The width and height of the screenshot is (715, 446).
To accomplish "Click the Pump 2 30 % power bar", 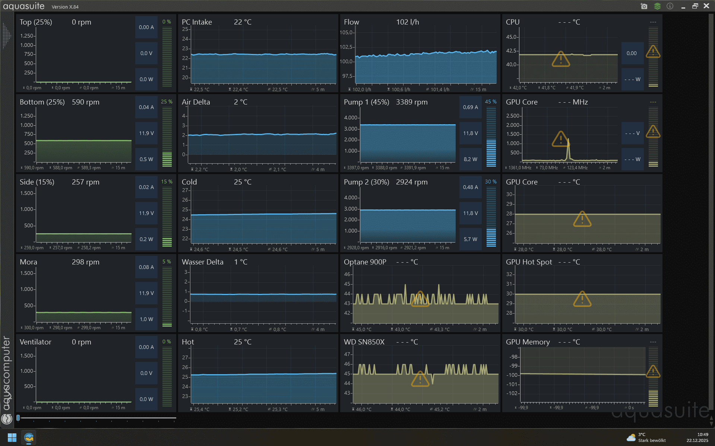I will (491, 217).
